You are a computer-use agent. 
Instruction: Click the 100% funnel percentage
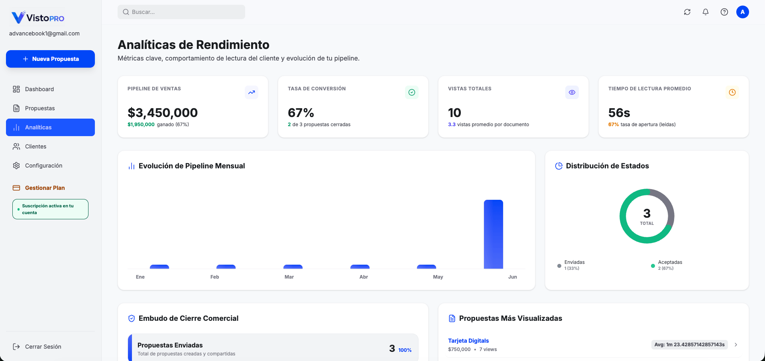pos(405,350)
